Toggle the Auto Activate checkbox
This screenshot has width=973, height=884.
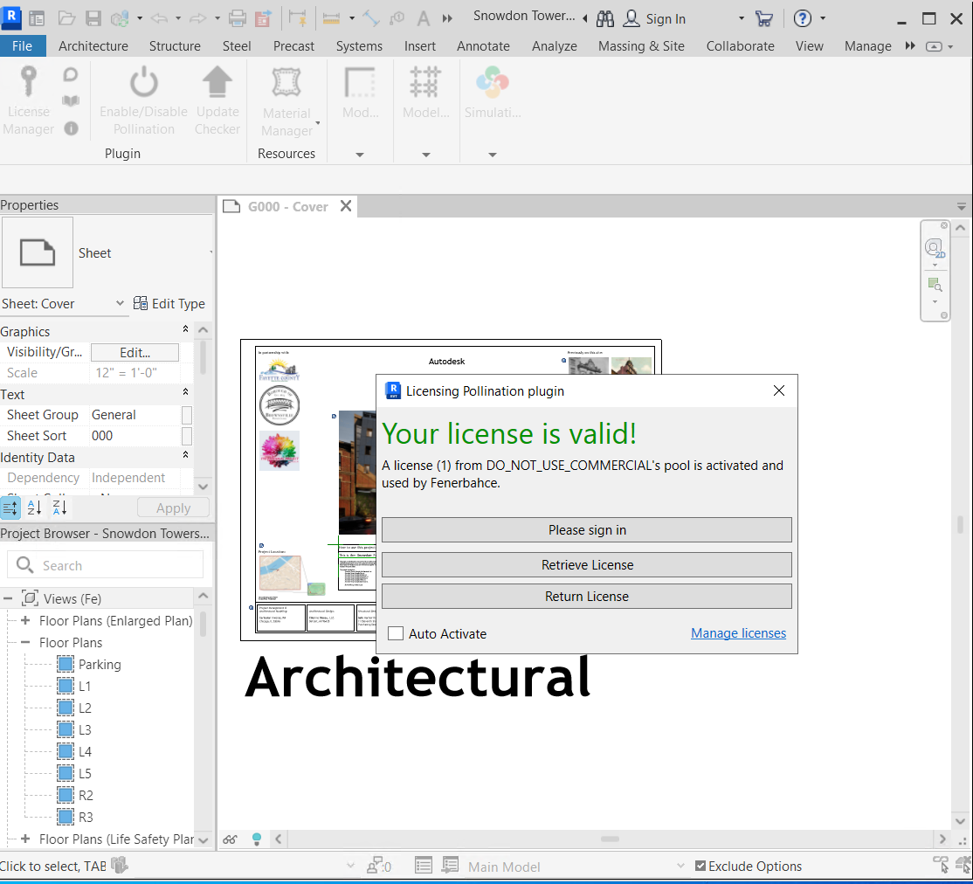point(396,633)
